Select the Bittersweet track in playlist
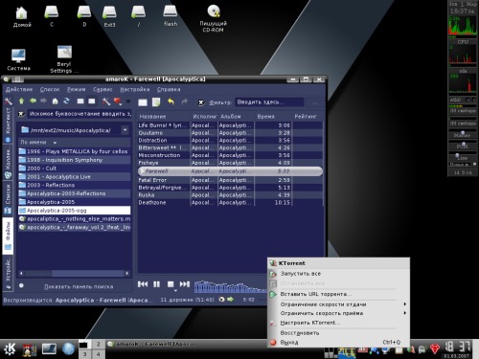This screenshot has height=359, width=479. (x=230, y=147)
